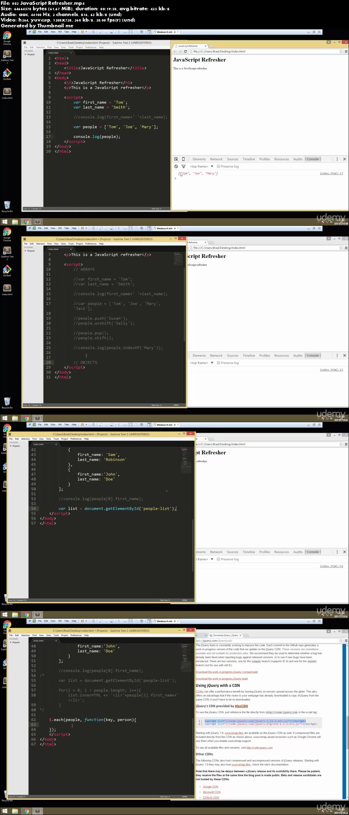Click Sublime vertical scrollbar in third frame

tap(193, 545)
